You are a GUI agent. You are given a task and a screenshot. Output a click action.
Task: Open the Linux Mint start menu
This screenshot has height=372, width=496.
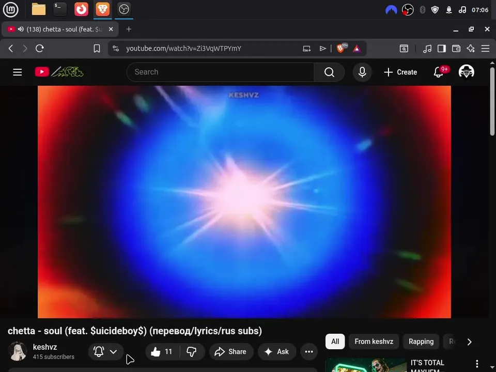[10, 9]
